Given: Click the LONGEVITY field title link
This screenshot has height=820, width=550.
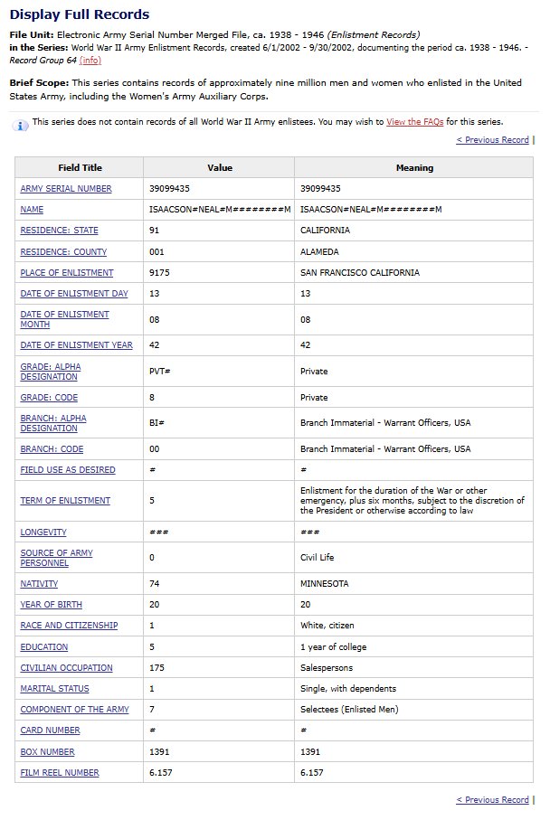Looking at the screenshot, I should 43,533.
